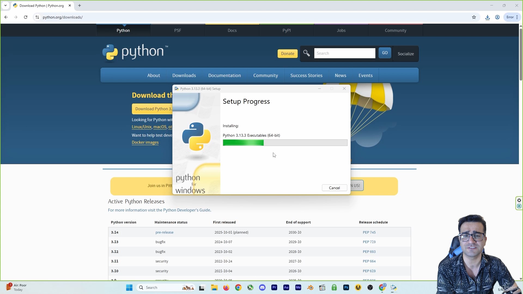The image size is (523, 294).
Task: Close the side extension widget X icon
Action: (x=519, y=200)
